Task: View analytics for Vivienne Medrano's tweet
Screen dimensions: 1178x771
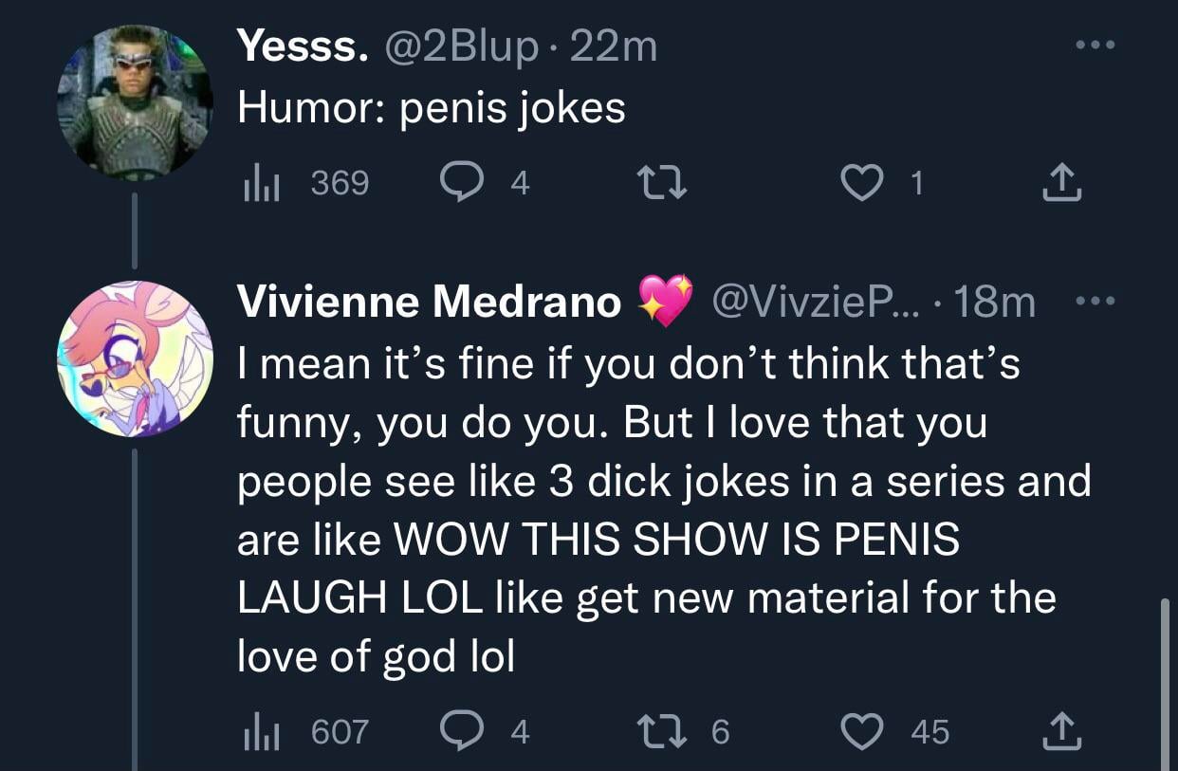Action: tap(257, 731)
